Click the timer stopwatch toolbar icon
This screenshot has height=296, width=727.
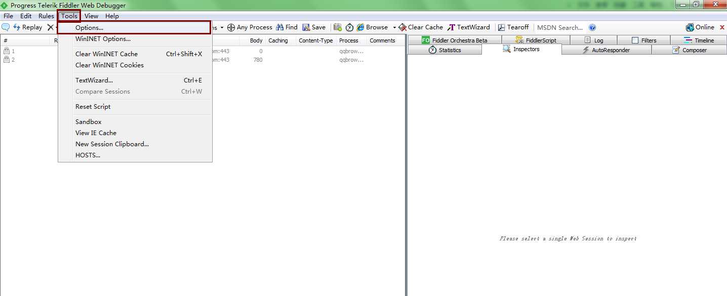349,27
